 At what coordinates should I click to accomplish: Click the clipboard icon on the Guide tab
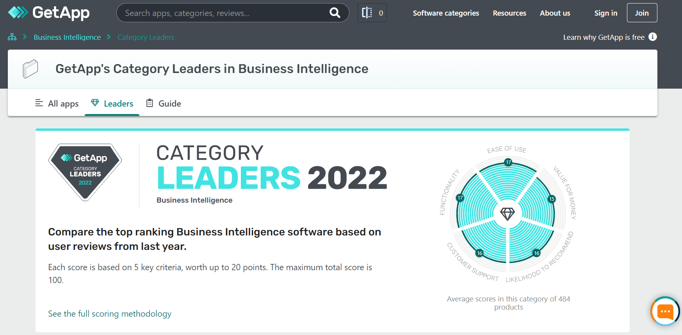pyautogui.click(x=150, y=102)
